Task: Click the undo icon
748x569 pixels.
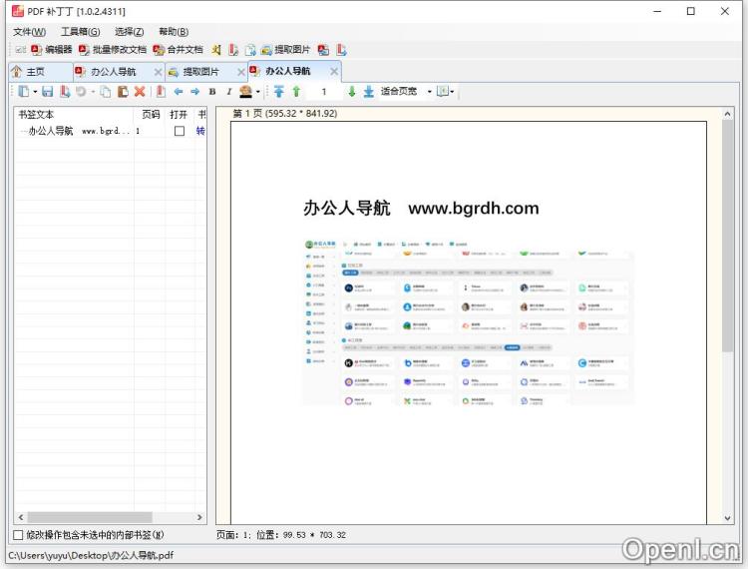Action: pos(81,91)
